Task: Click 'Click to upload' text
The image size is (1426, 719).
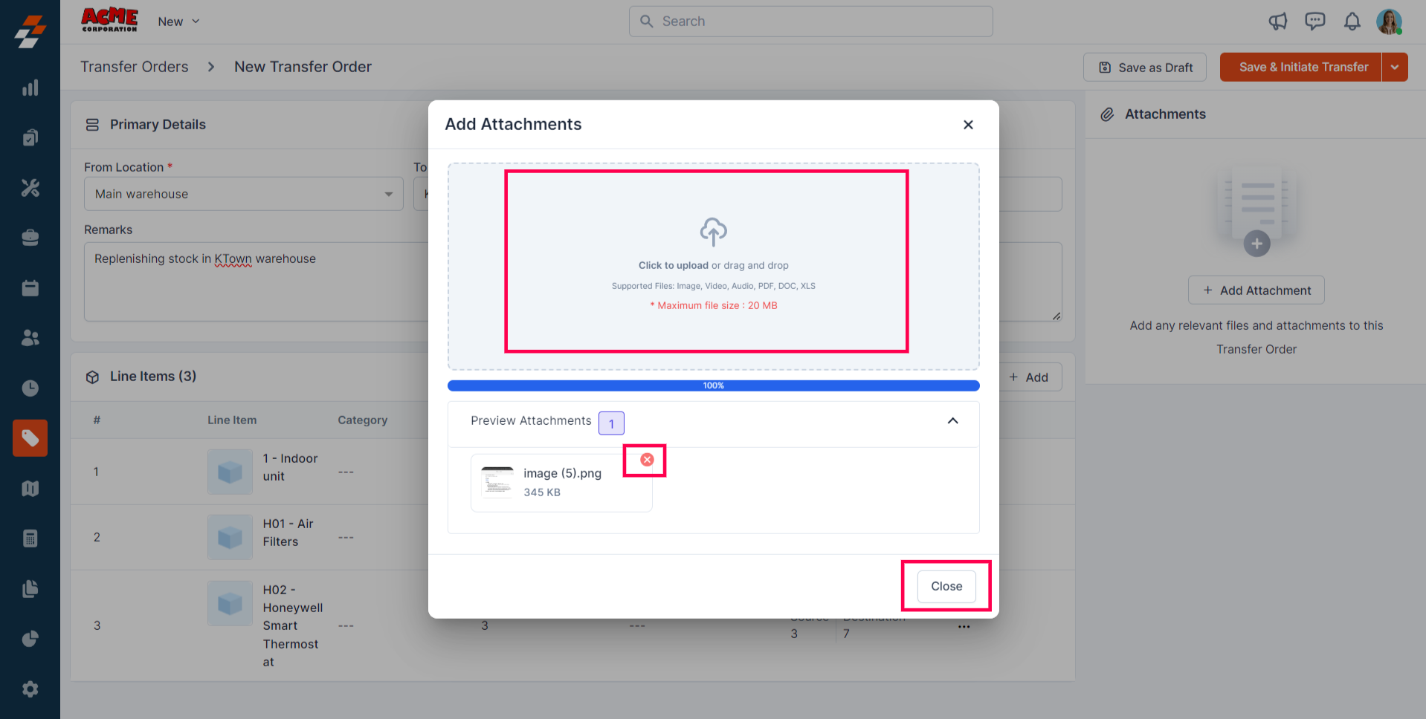Action: 674,265
